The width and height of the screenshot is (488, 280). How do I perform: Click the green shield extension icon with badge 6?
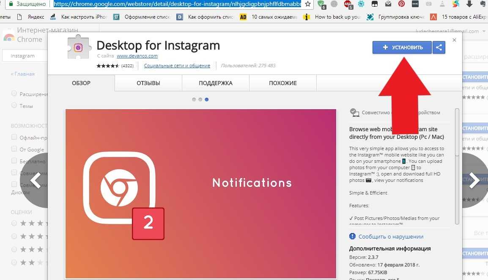coord(321,4)
